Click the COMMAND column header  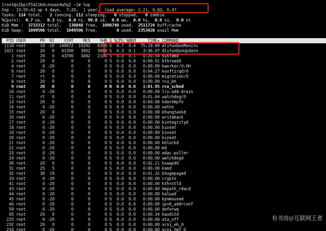point(170,41)
